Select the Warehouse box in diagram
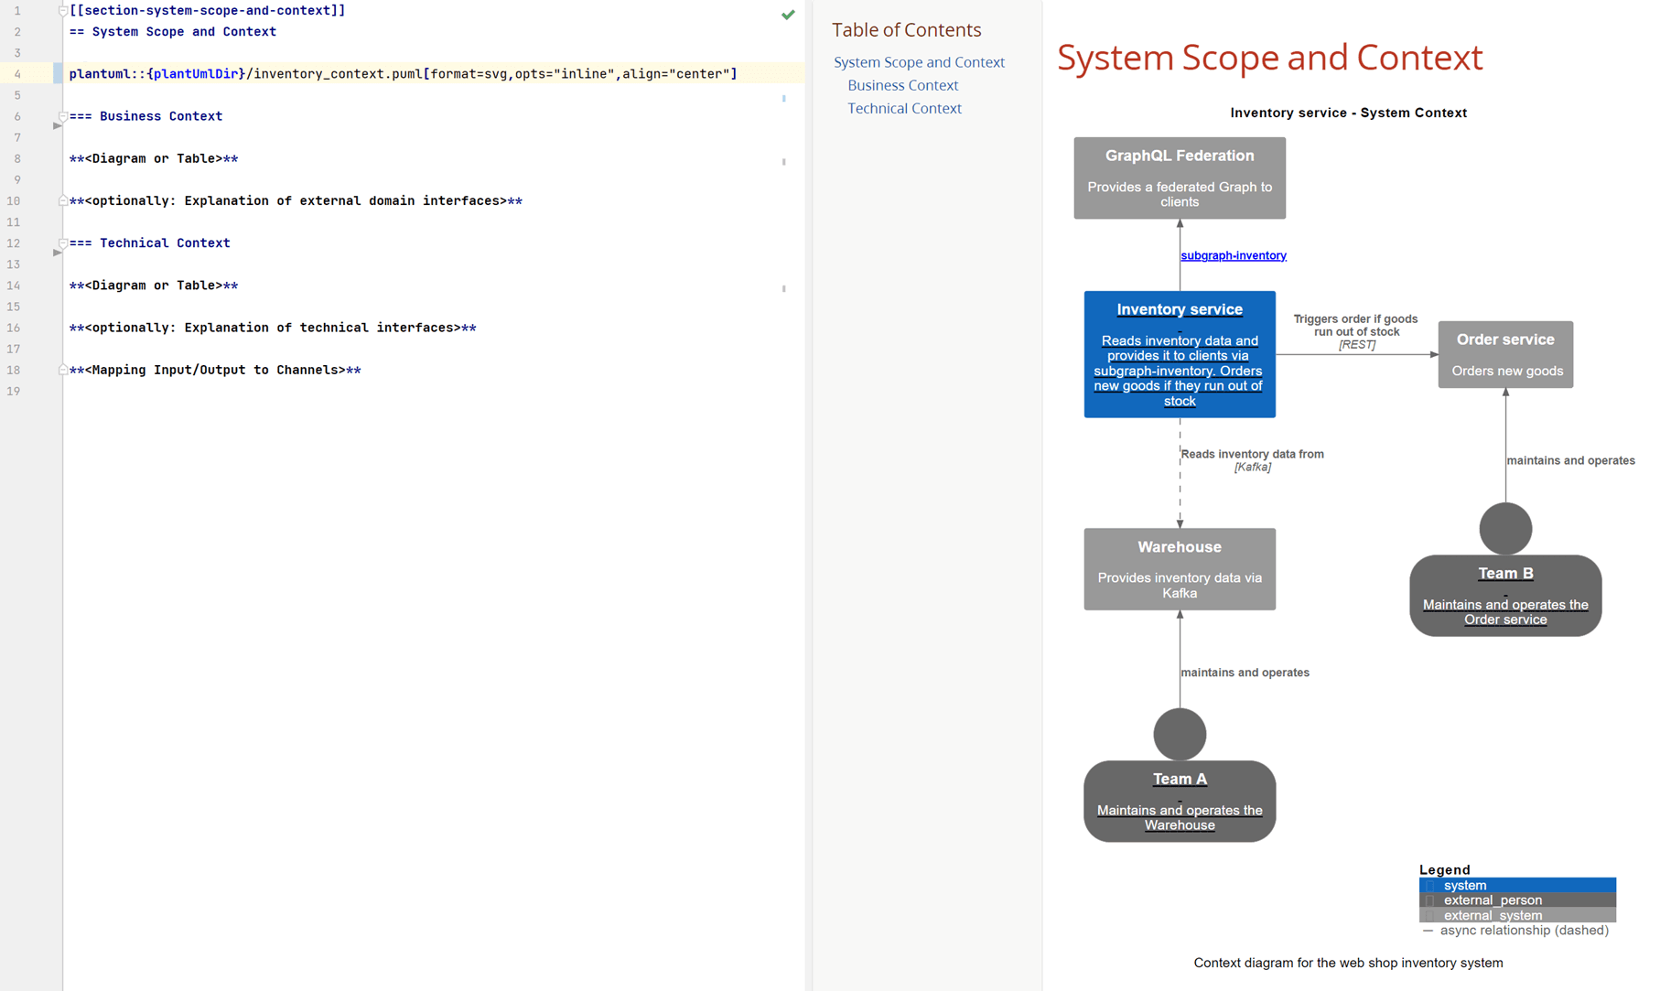This screenshot has width=1660, height=991. click(x=1179, y=568)
